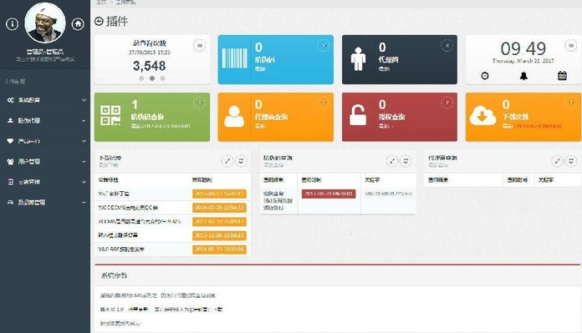Screen dimensions: 582x333
Task: Select the middle carousel dot under 3,548
Action: click(152, 78)
